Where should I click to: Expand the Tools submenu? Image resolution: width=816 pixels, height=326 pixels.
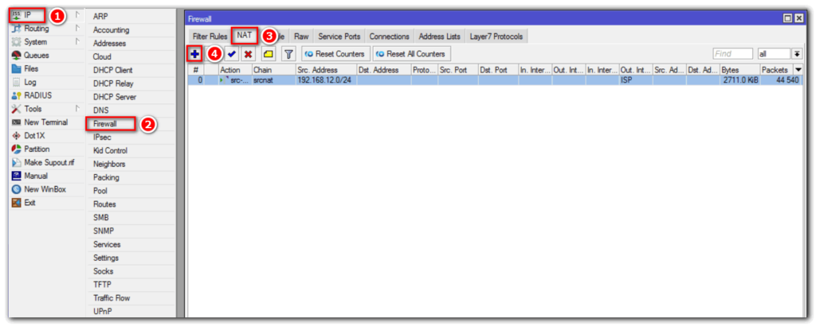tap(33, 109)
